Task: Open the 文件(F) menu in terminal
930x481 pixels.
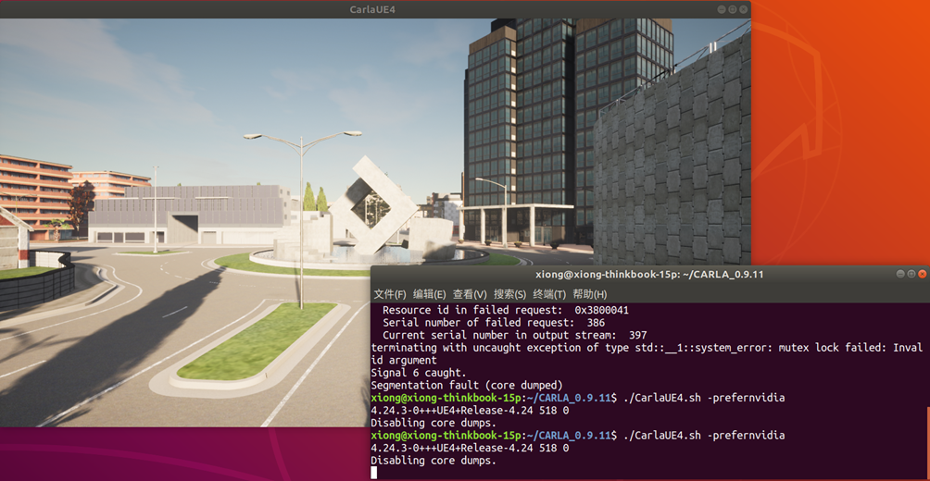Action: coord(390,294)
